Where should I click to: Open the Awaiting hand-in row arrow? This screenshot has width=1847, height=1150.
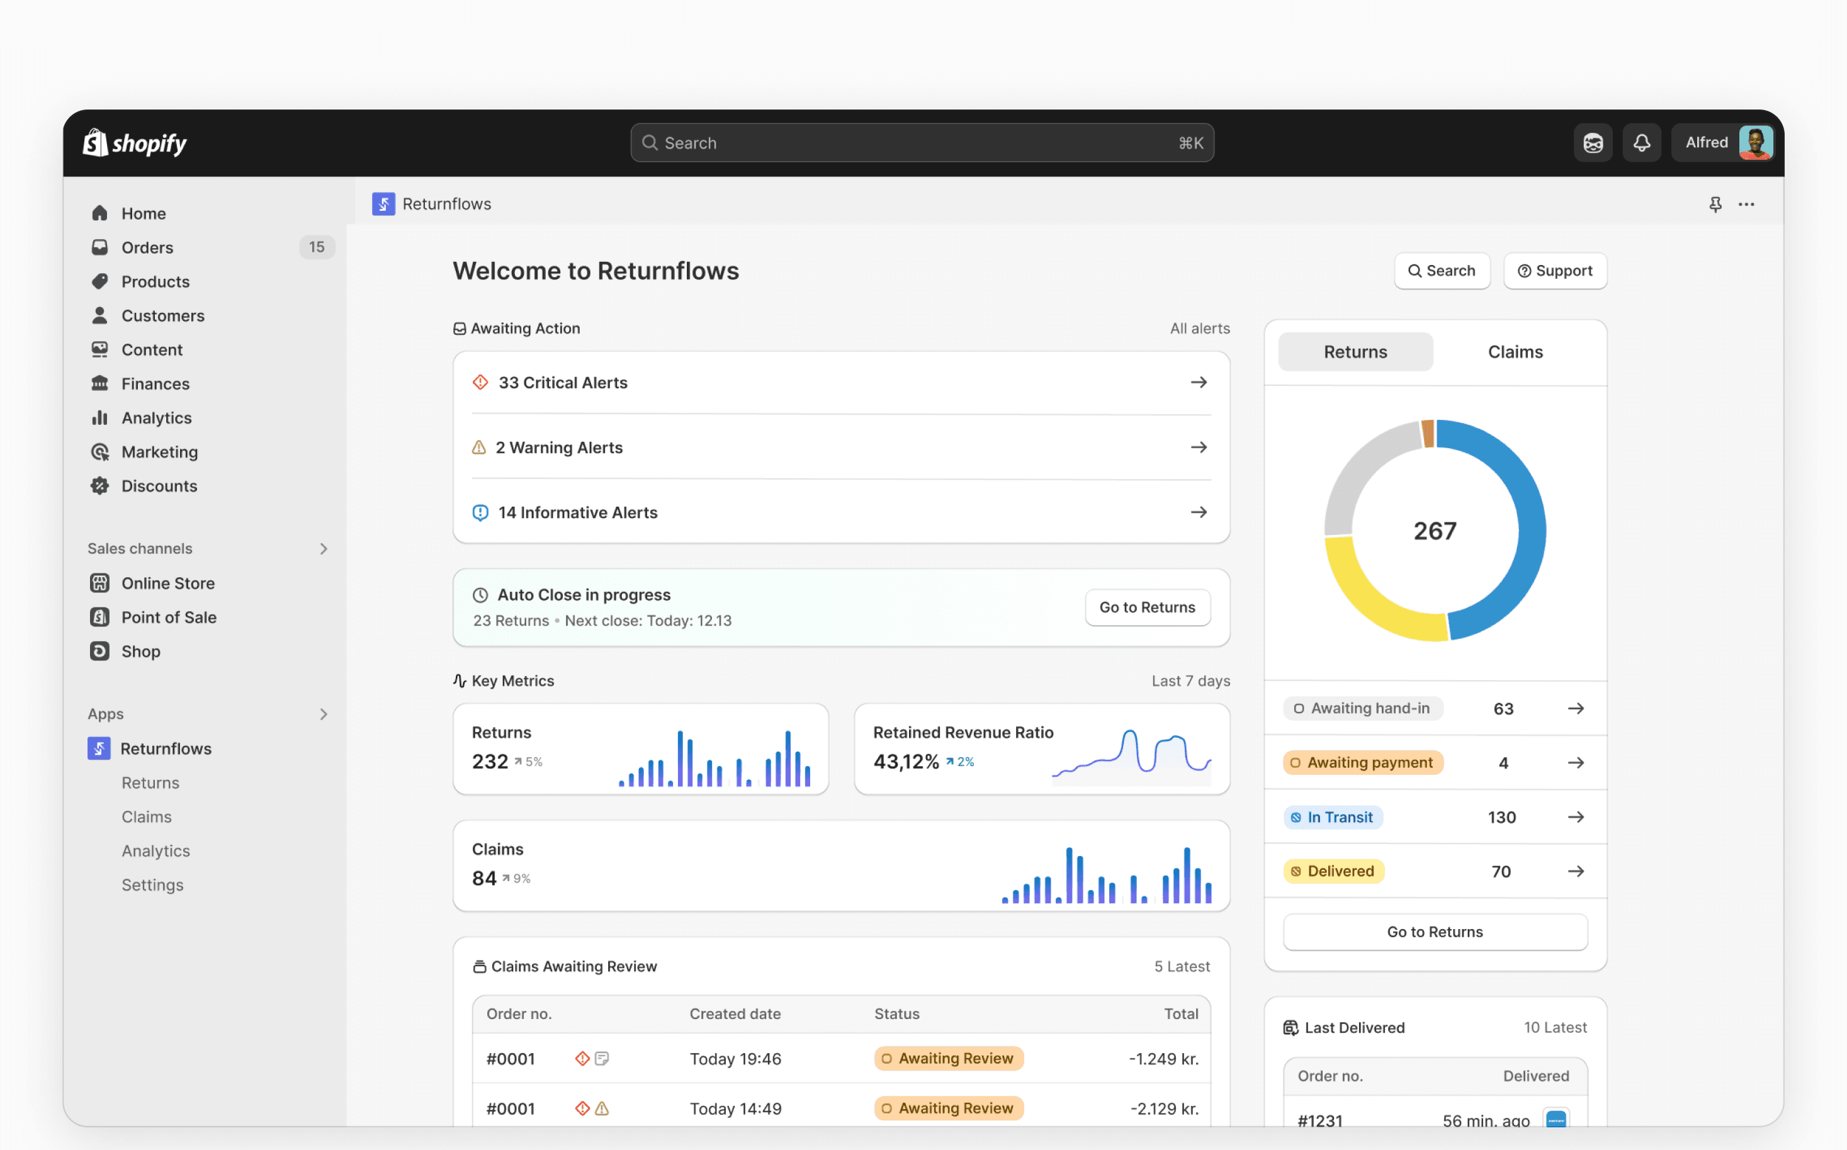(1576, 708)
